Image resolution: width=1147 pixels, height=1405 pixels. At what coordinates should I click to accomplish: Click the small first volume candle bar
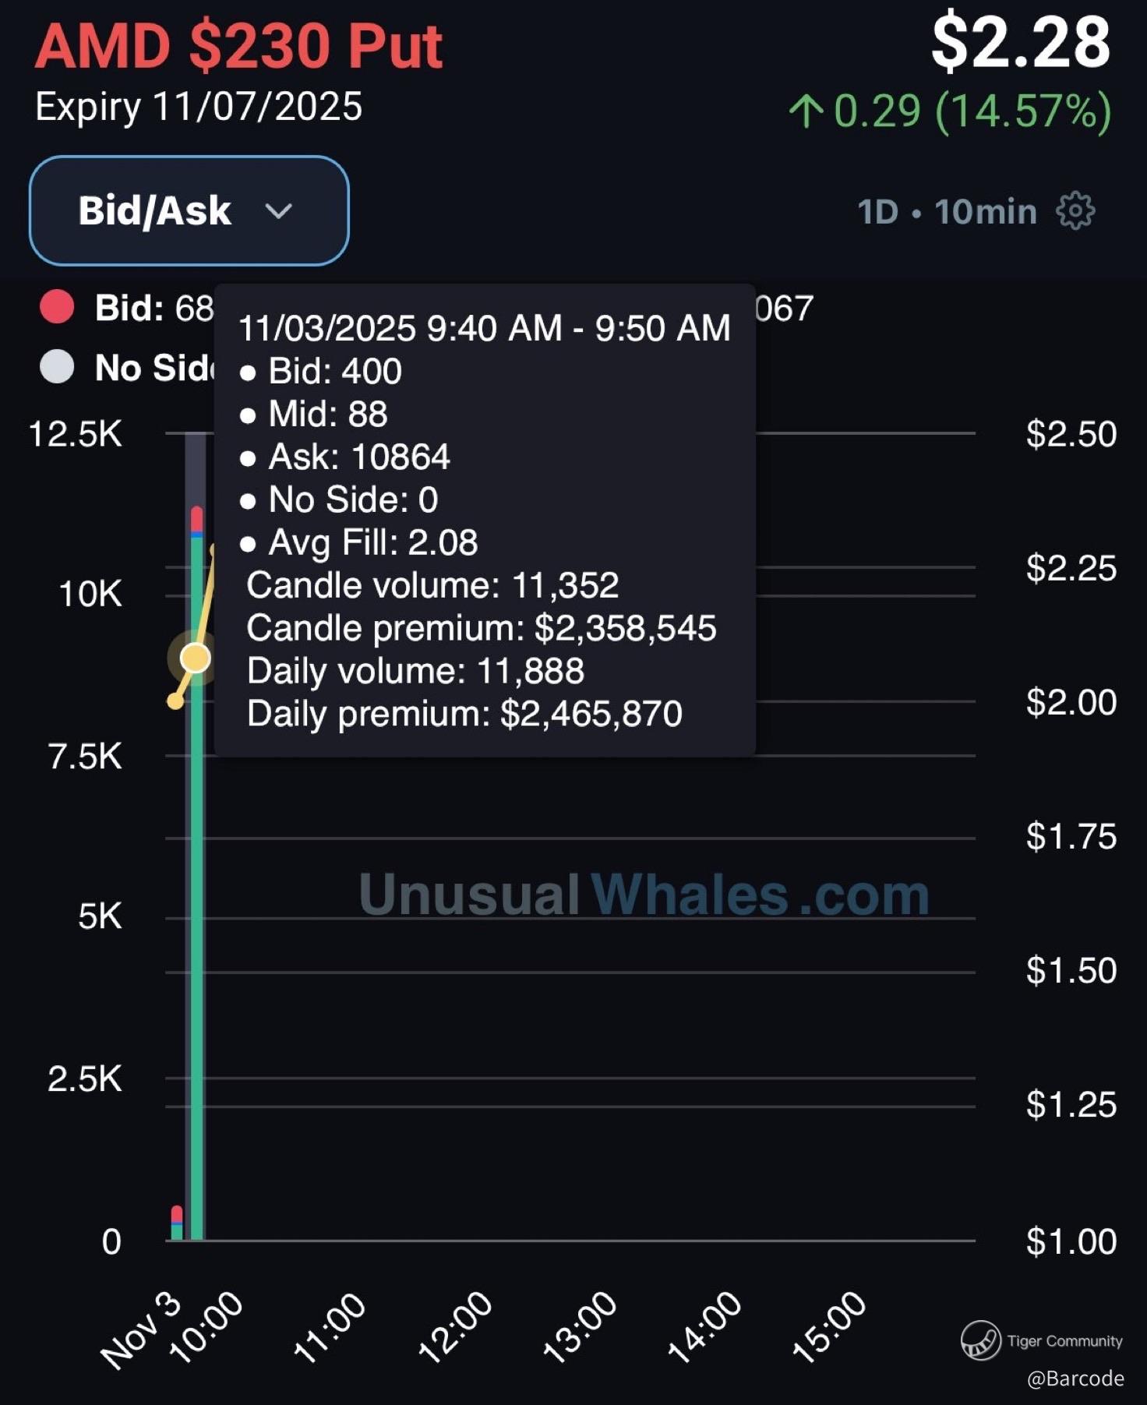[x=177, y=1225]
